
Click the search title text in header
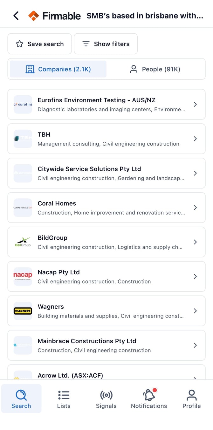coord(145,16)
